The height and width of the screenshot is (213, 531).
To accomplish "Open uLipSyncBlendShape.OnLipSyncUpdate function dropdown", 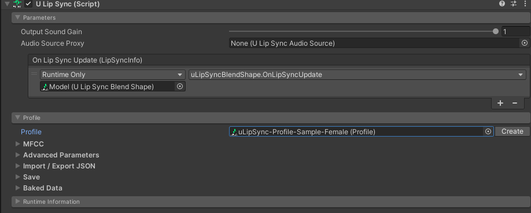I will pyautogui.click(x=357, y=75).
